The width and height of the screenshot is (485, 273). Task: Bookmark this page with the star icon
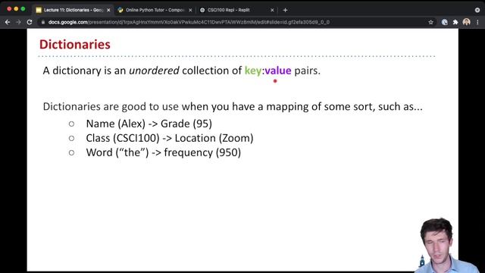430,22
